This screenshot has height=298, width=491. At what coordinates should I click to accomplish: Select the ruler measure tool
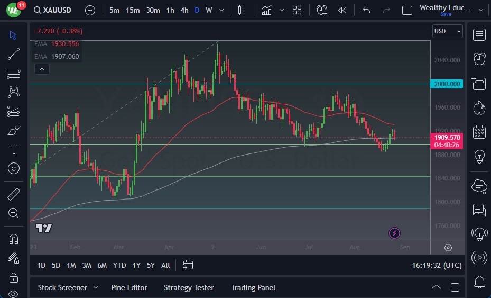coord(14,194)
